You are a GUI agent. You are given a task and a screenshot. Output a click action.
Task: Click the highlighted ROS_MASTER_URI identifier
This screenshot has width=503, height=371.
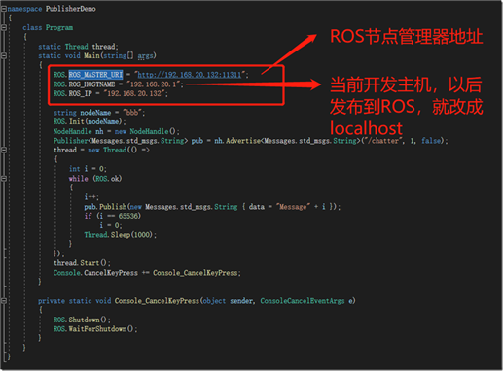pos(95,75)
